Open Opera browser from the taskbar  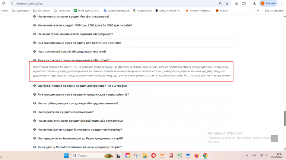[153, 156]
